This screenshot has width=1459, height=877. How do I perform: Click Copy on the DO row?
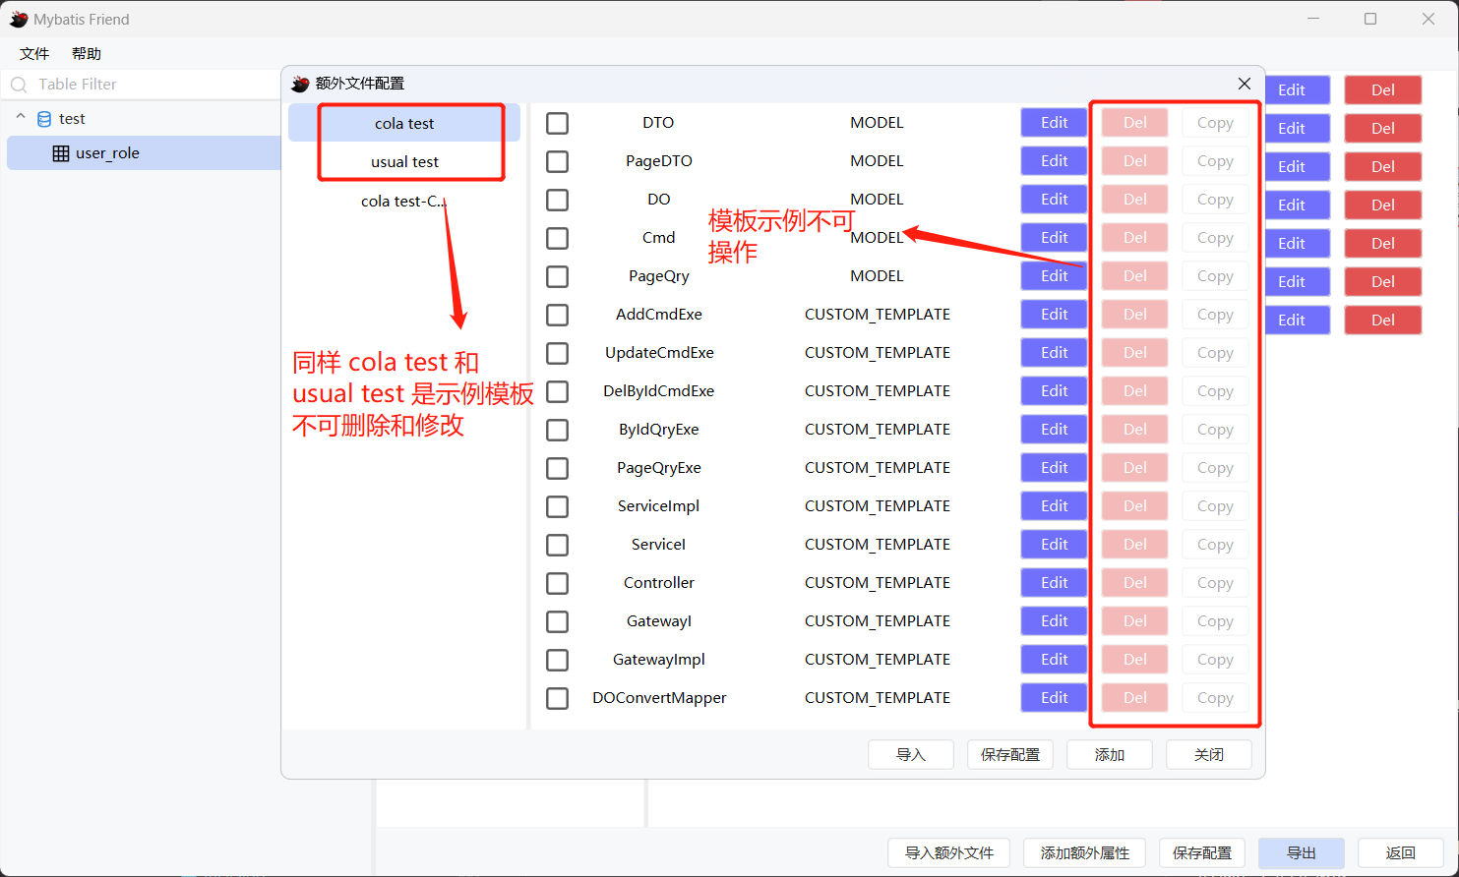coord(1215,200)
